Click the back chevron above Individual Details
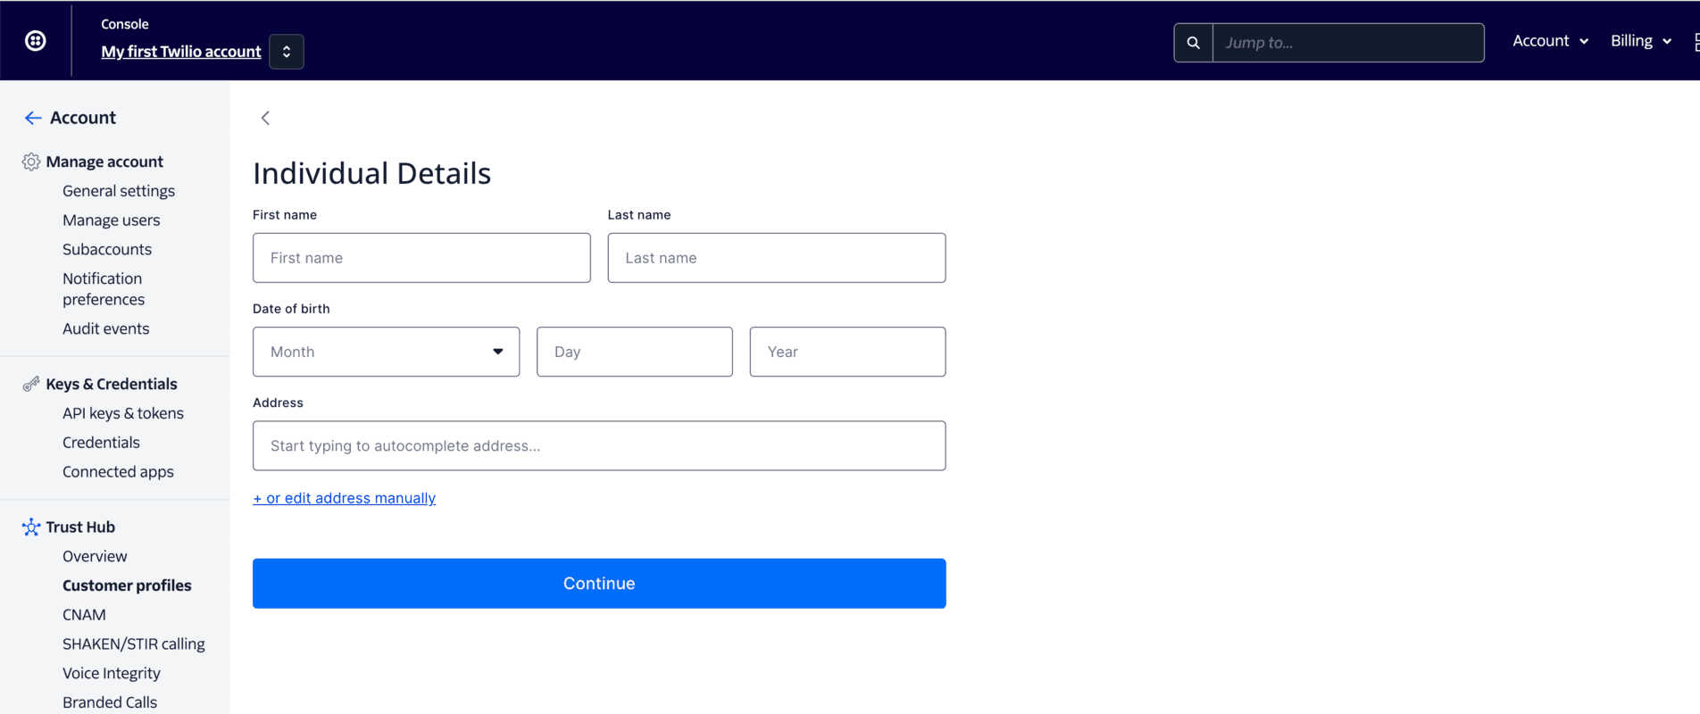This screenshot has height=714, width=1700. [x=265, y=118]
